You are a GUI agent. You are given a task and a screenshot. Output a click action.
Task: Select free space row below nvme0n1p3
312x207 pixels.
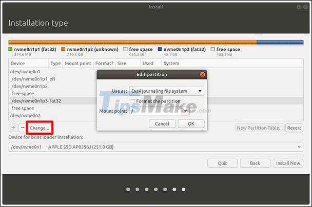pos(156,108)
